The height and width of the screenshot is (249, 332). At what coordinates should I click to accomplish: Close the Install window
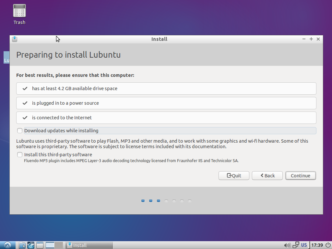318,39
